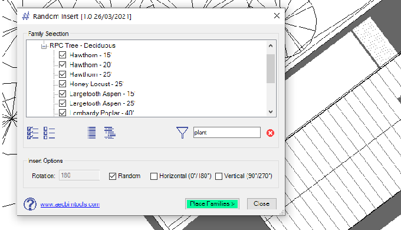
Task: Click the Random Insert title bar app icon
Action: click(x=26, y=16)
